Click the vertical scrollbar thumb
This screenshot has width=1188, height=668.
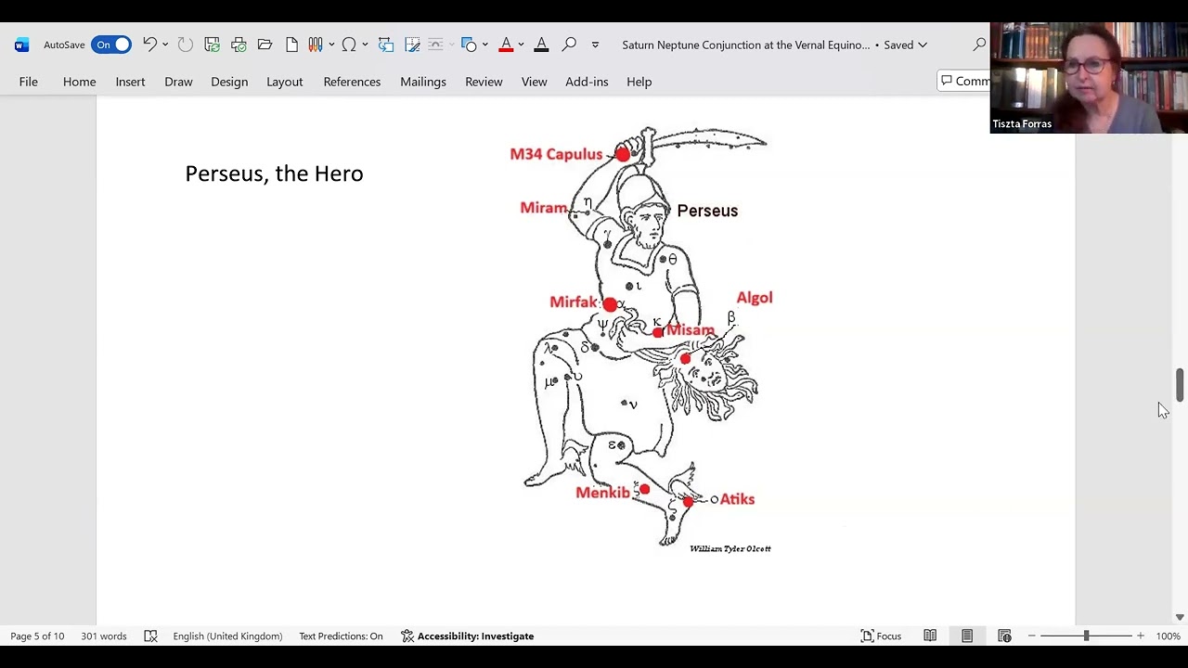pyautogui.click(x=1180, y=385)
